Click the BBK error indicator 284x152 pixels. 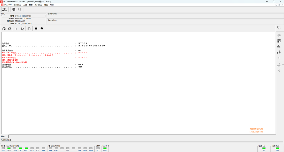50,149
